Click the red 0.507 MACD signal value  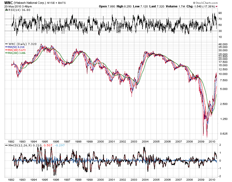coord(48,145)
